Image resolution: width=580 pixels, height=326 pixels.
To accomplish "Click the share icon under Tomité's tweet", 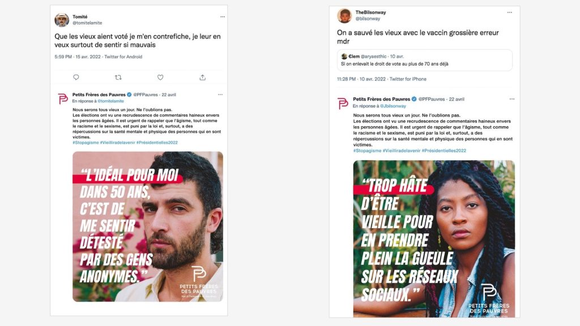I will [202, 77].
